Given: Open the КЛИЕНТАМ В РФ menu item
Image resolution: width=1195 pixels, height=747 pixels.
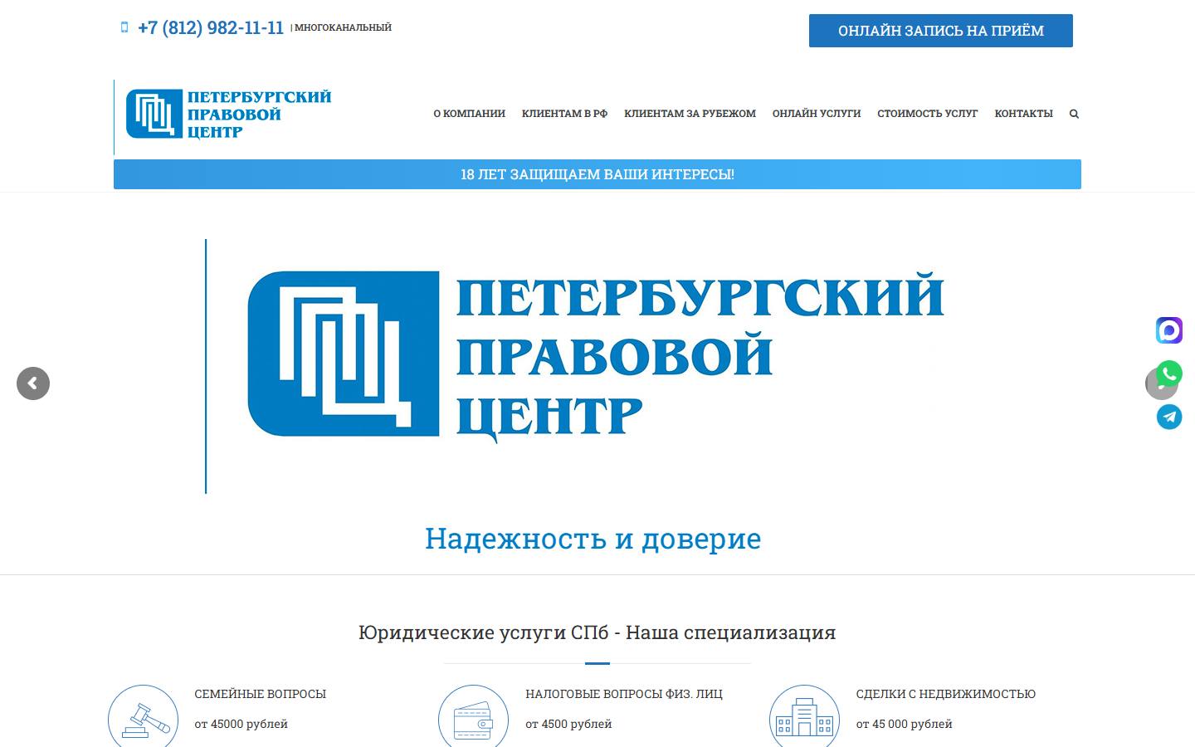Looking at the screenshot, I should click(564, 114).
